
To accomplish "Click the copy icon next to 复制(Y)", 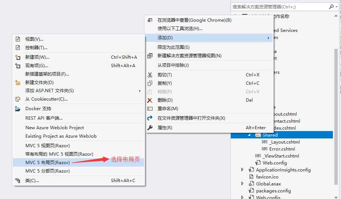I will (150, 83).
